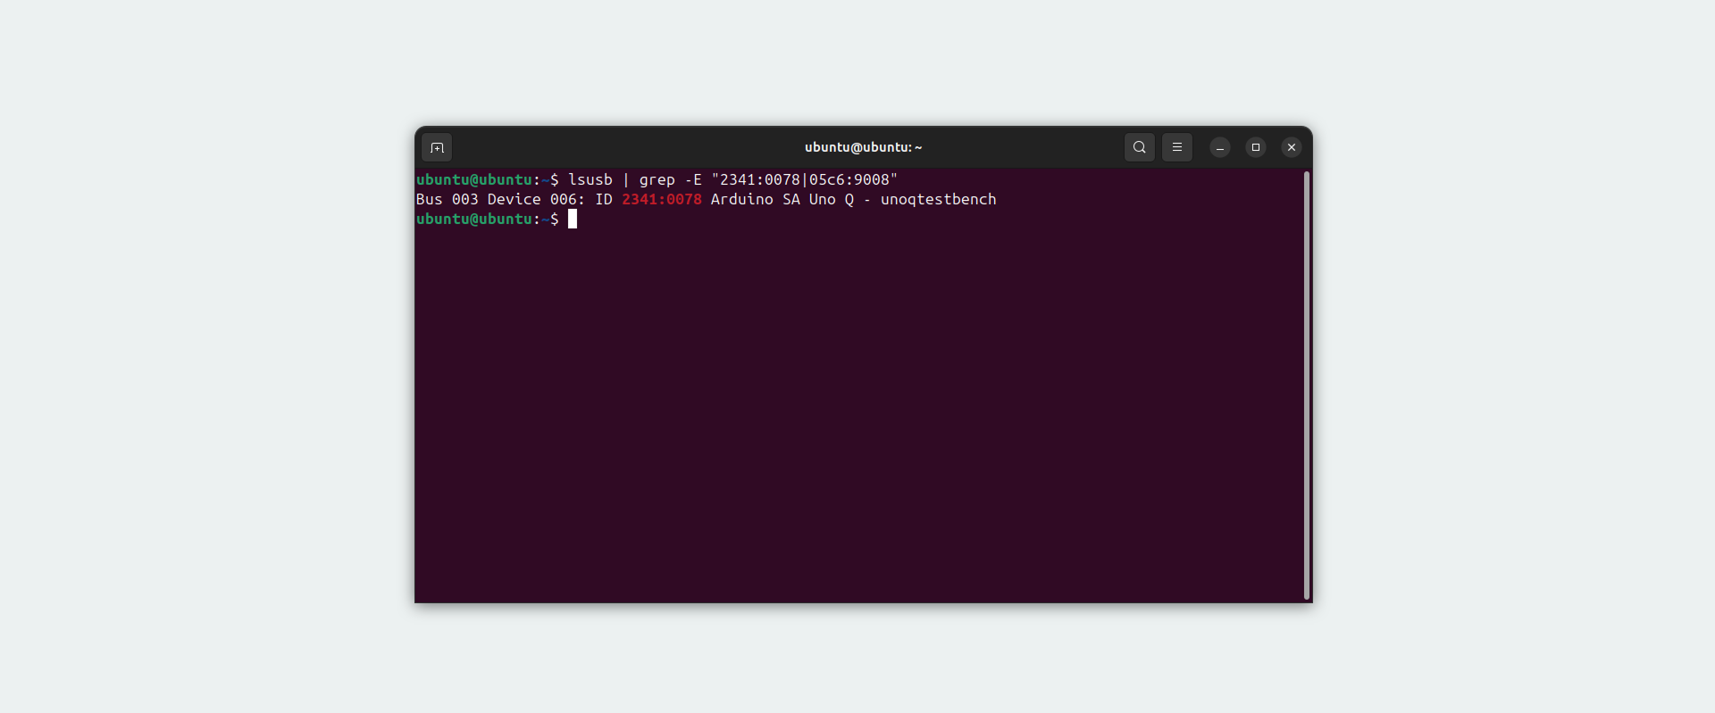The width and height of the screenshot is (1715, 713).
Task: Open a new terminal tab
Action: pyautogui.click(x=437, y=147)
